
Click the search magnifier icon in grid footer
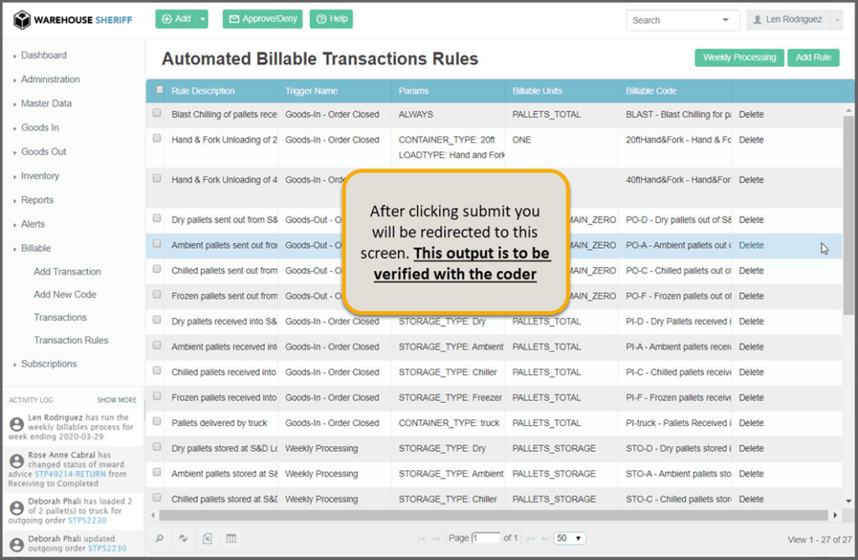pyautogui.click(x=160, y=538)
